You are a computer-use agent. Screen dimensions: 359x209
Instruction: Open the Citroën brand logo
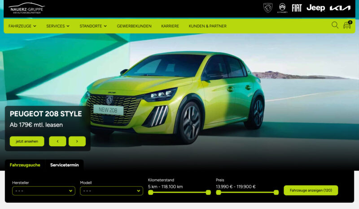point(282,8)
